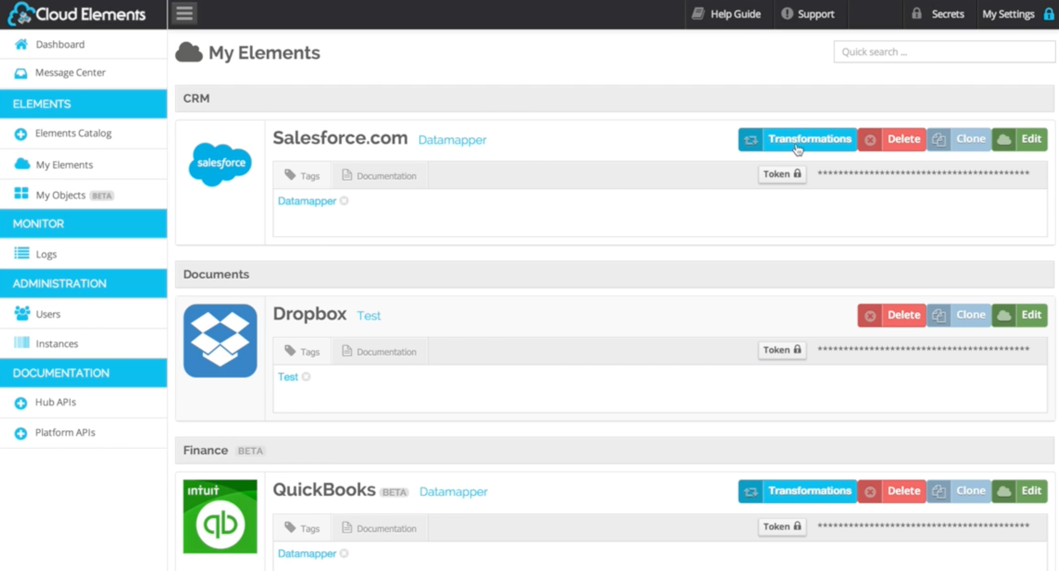Open Documentation tab for Salesforce.com

click(x=379, y=176)
